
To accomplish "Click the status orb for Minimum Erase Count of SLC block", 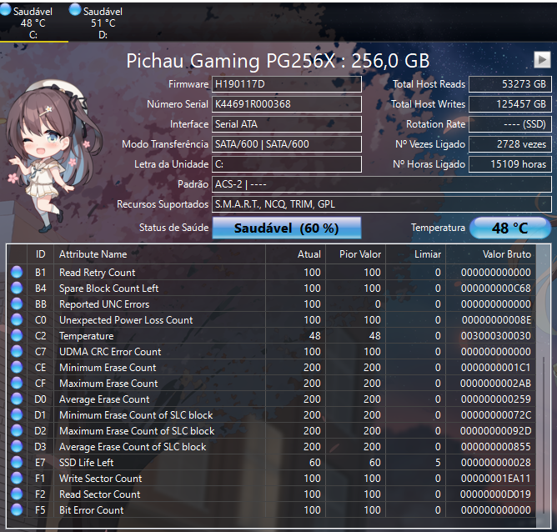I will (x=17, y=414).
